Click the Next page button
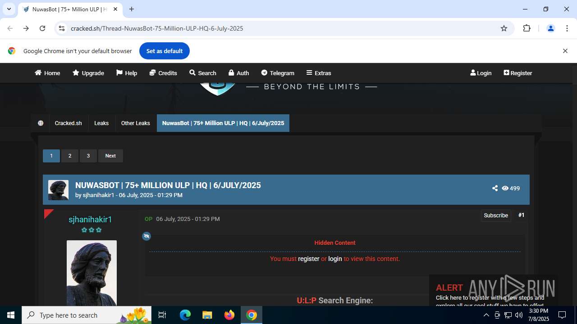The image size is (577, 324). tap(110, 156)
